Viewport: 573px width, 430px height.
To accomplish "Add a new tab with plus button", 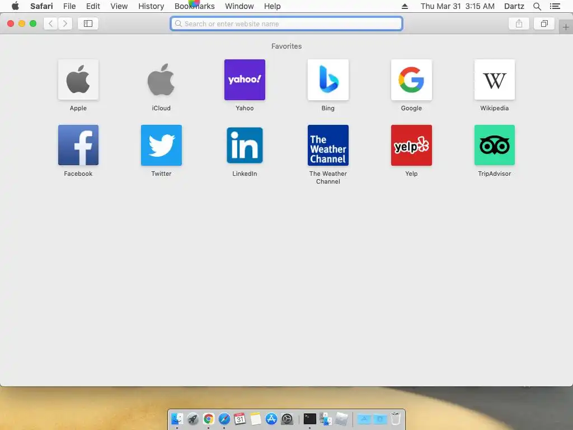I will coord(566,27).
